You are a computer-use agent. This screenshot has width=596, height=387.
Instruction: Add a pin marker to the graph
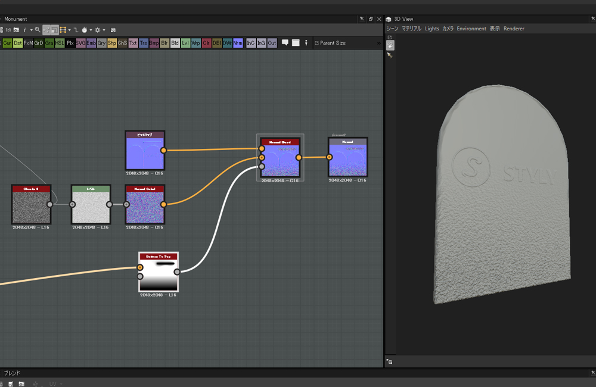click(x=306, y=43)
